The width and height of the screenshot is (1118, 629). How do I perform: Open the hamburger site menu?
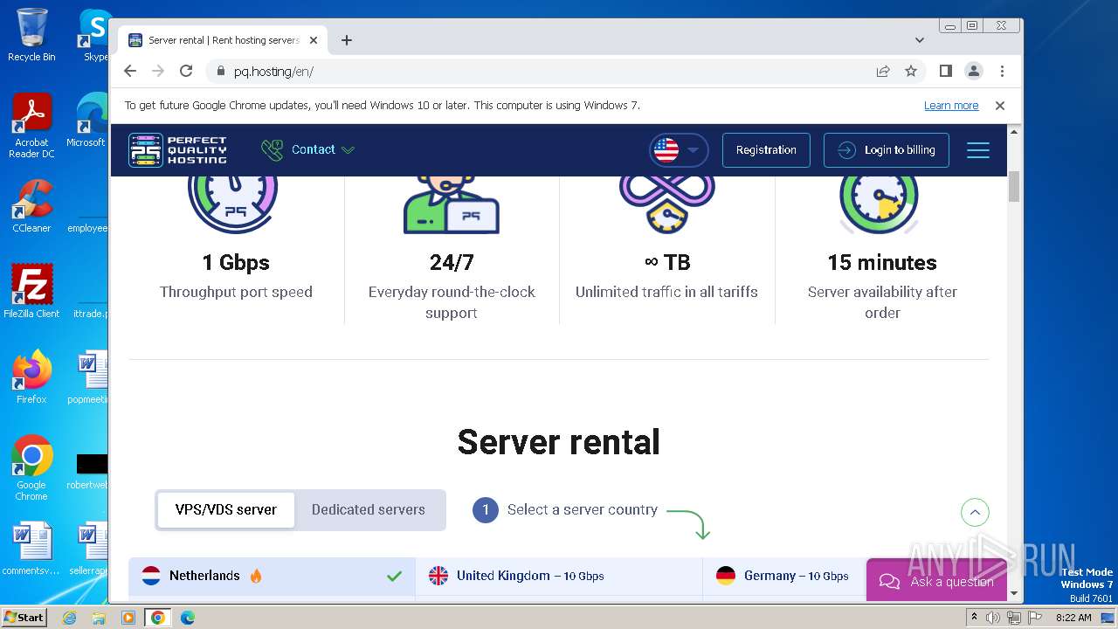click(978, 150)
